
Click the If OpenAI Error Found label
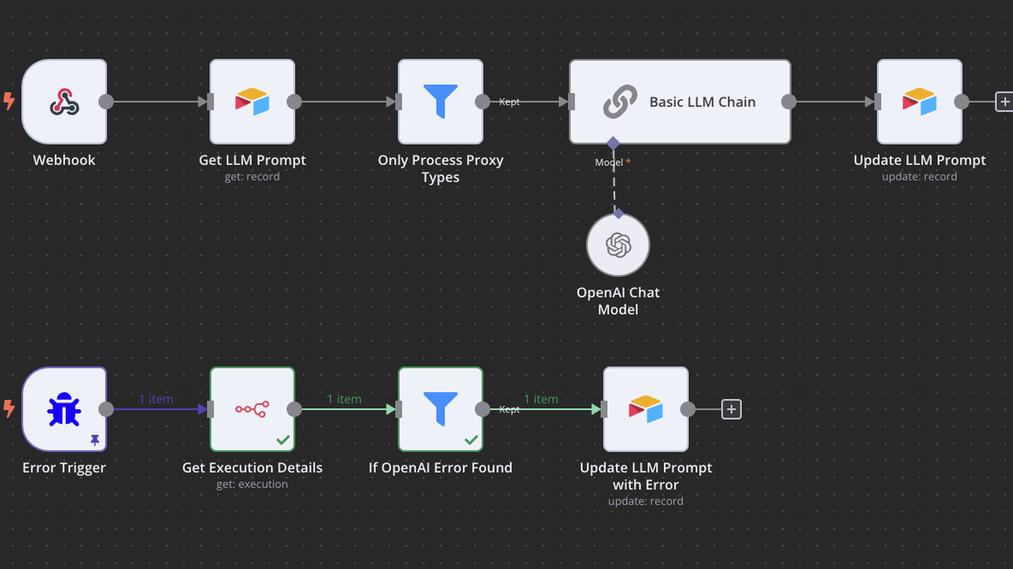pos(441,468)
